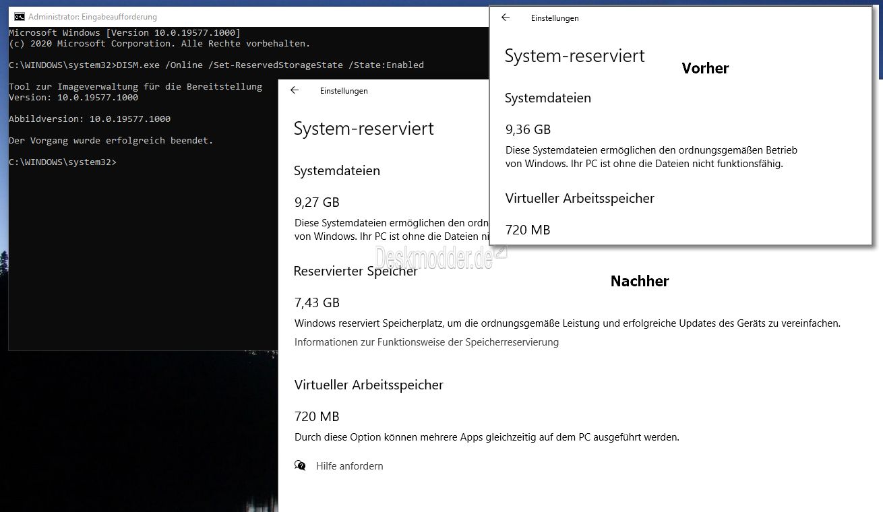Image resolution: width=883 pixels, height=512 pixels.
Task: Click Virtueller Arbeitsspeicher heading in Vorher window
Action: click(580, 199)
